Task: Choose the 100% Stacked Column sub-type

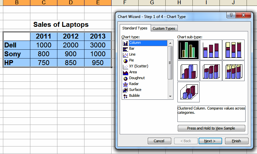Action: pyautogui.click(x=234, y=50)
